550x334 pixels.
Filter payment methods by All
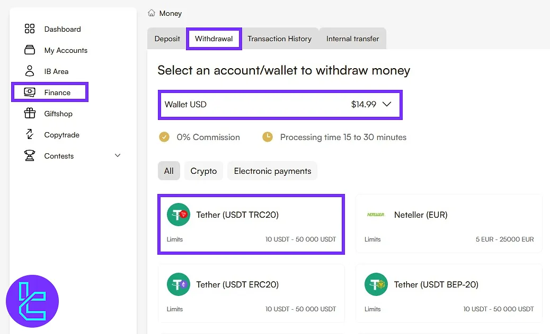(x=168, y=171)
